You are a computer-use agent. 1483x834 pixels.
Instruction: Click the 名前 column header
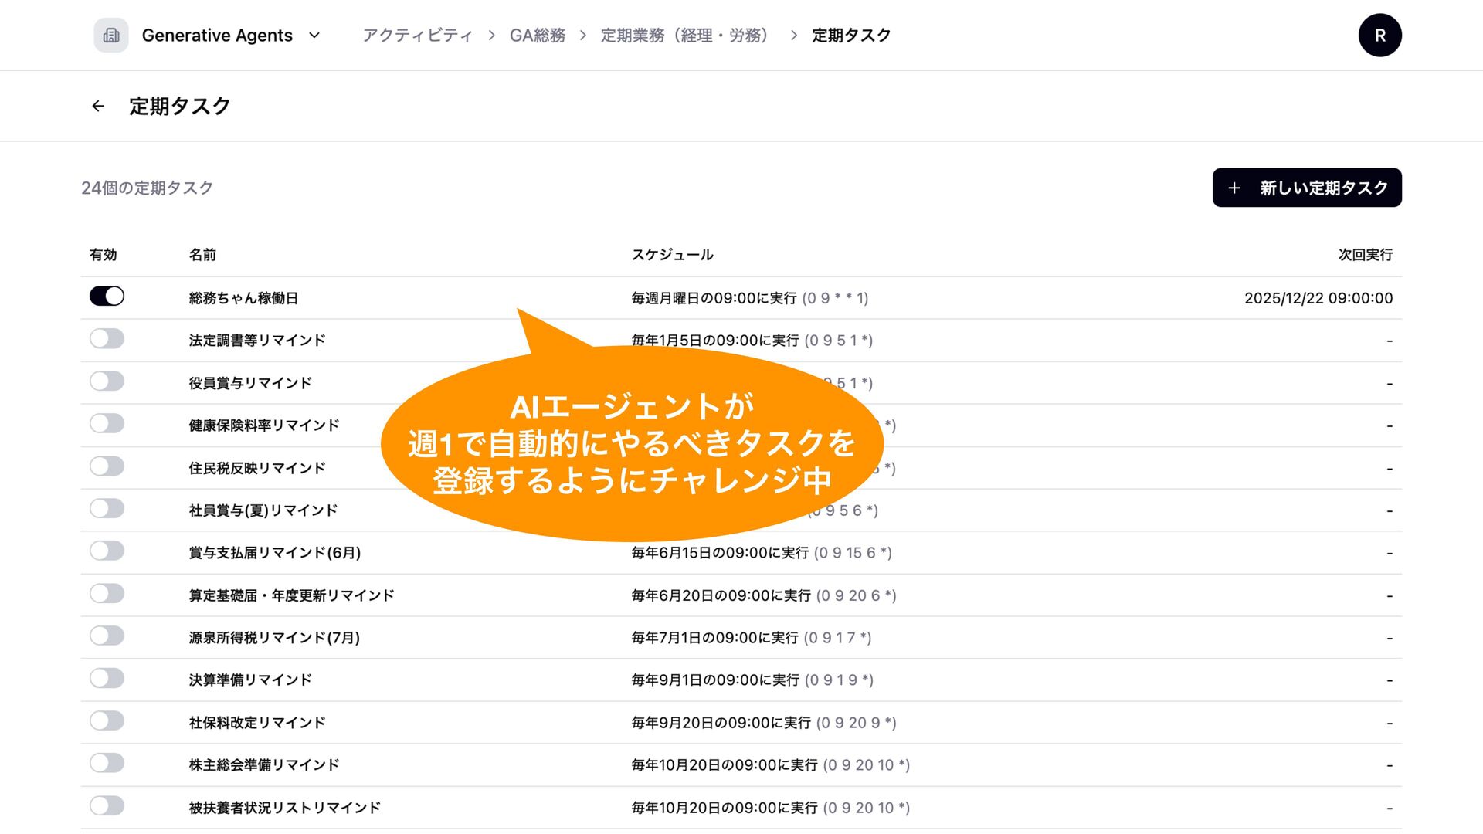(x=202, y=255)
